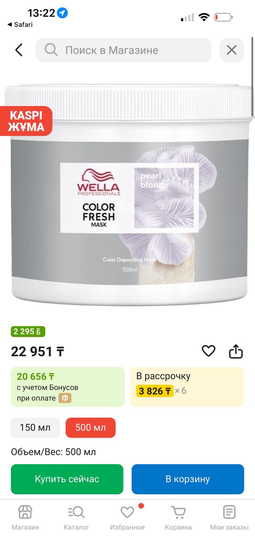Open the Корзина cart tab
Viewport: 255px width, 554px height.
coord(178,518)
